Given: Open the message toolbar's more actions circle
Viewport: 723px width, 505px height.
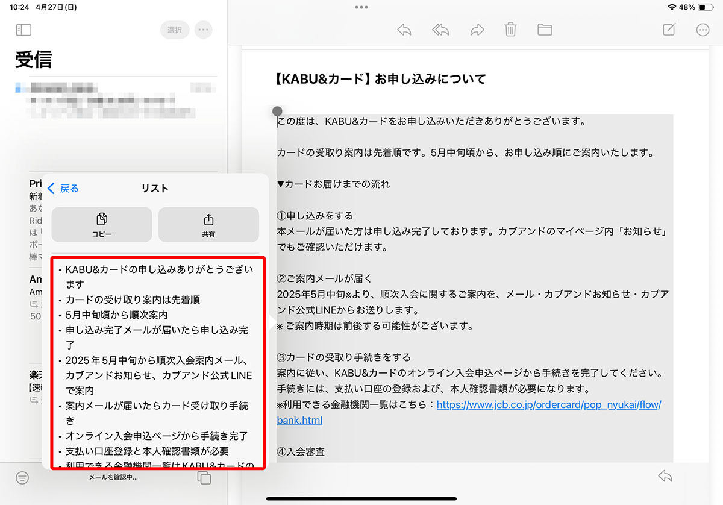Looking at the screenshot, I should (x=703, y=30).
